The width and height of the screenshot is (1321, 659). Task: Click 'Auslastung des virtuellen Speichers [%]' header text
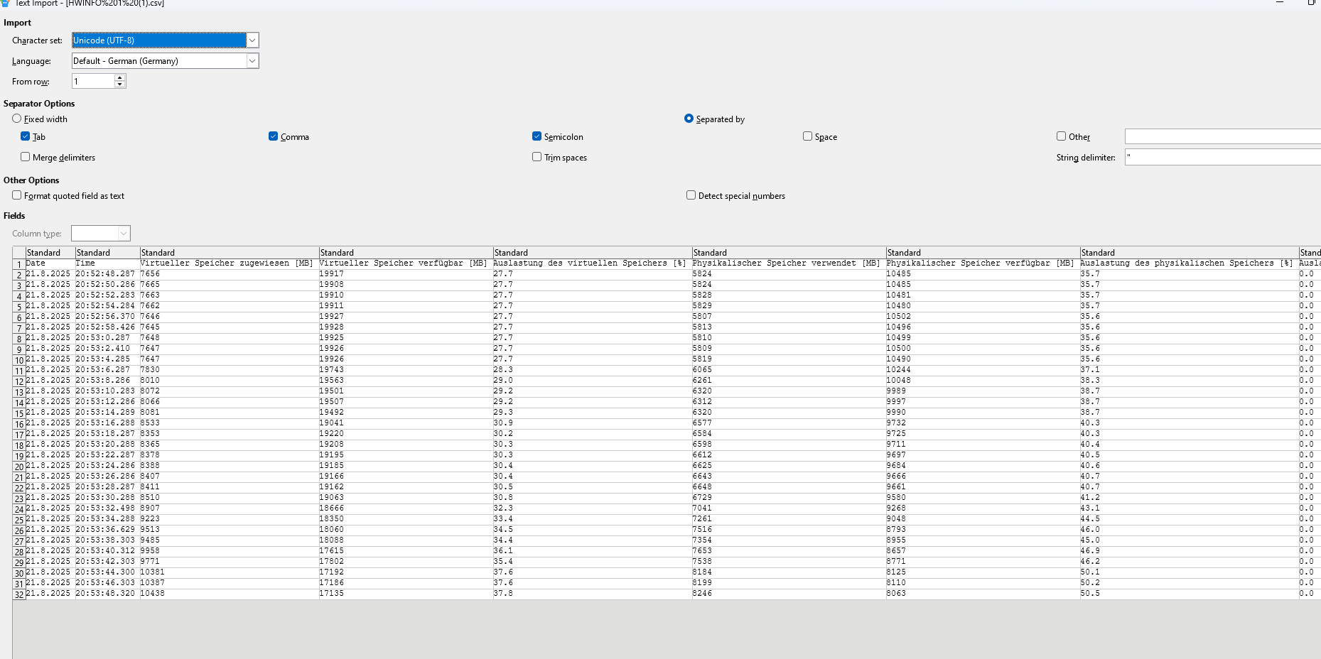pyautogui.click(x=590, y=263)
